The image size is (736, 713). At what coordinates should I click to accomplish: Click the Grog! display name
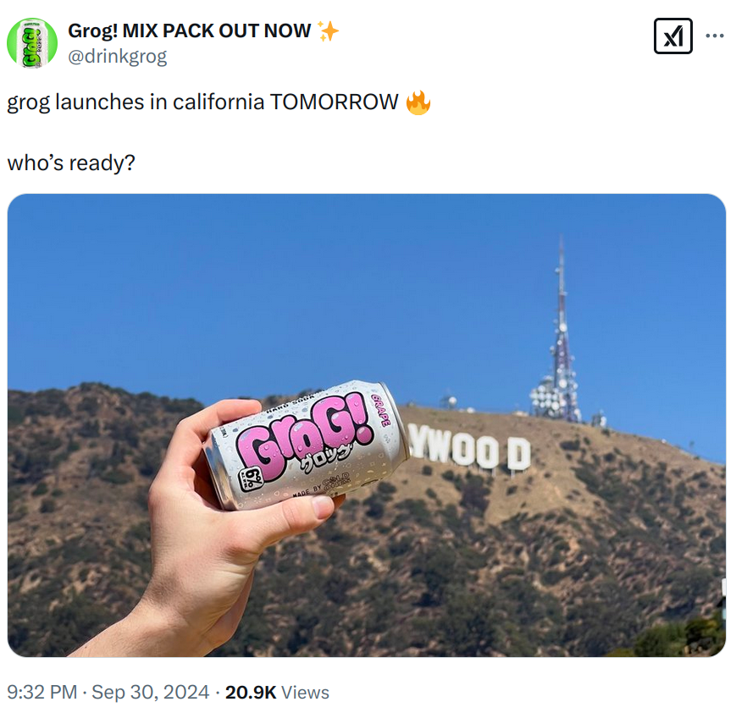click(189, 31)
